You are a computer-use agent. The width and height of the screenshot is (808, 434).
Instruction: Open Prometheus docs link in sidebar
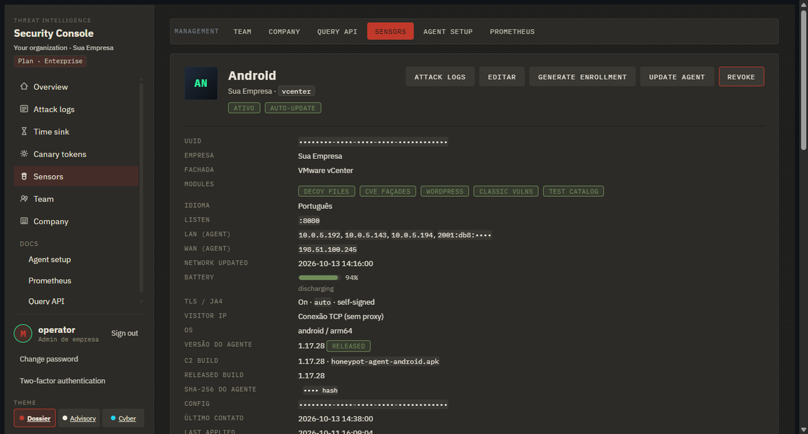[x=50, y=281]
